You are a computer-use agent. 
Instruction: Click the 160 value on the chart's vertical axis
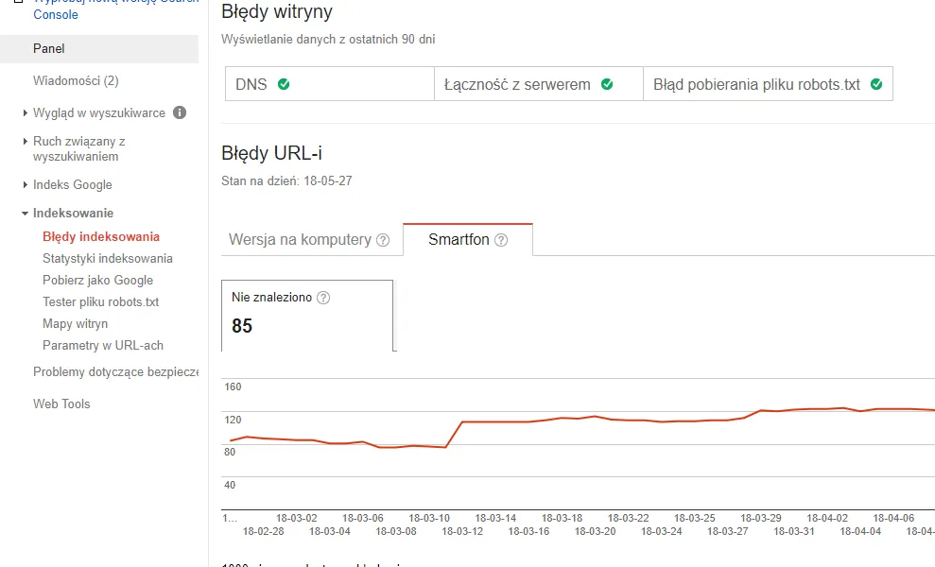click(233, 387)
